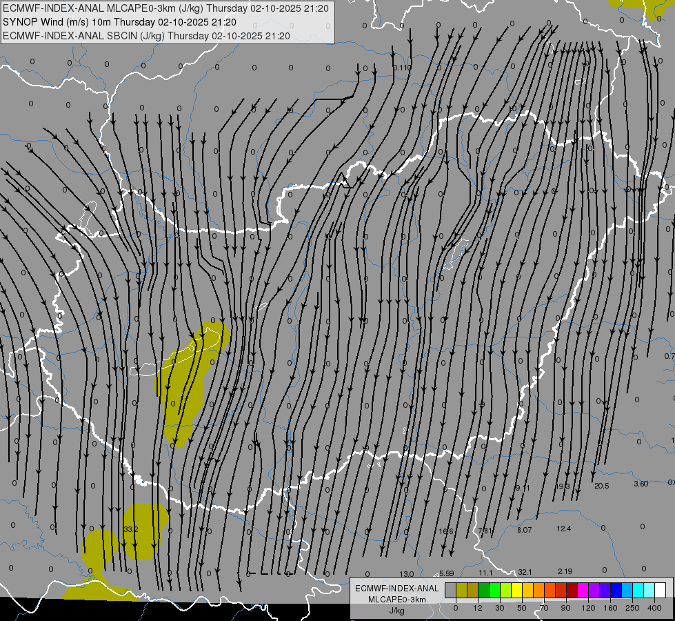The image size is (675, 621).
Task: Click the legend title ECMWF-INDEX-ANAL
Action: (397, 589)
